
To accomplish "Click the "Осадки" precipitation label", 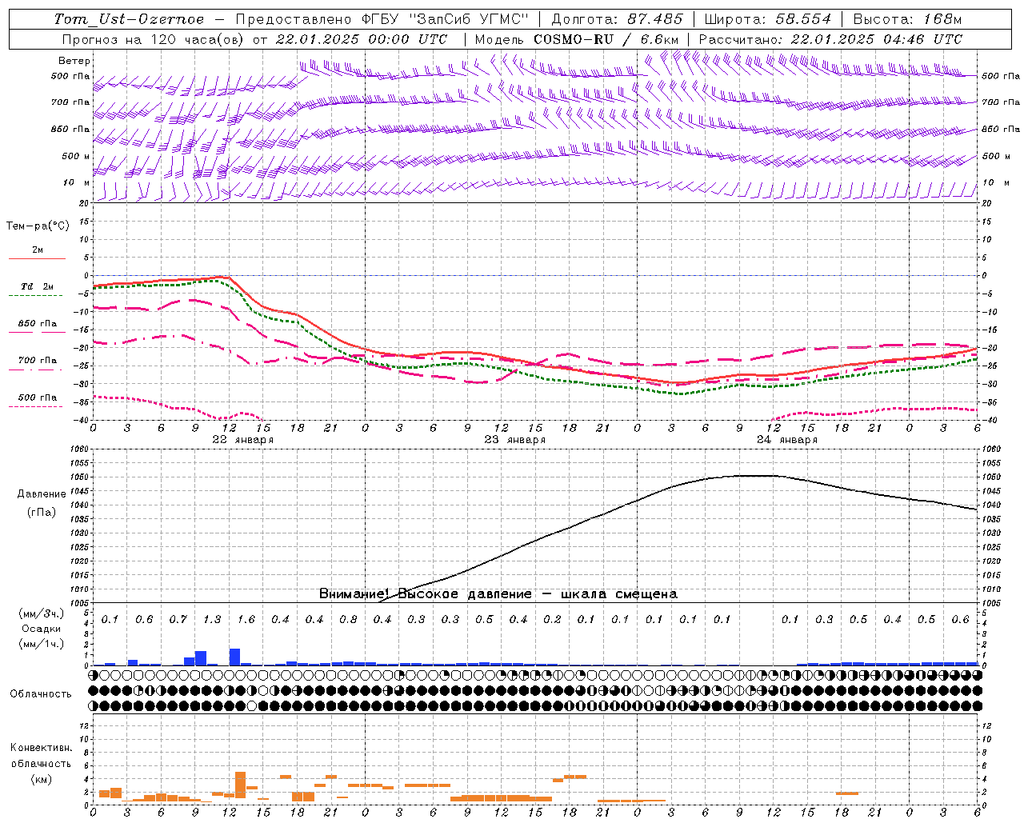I will point(42,629).
